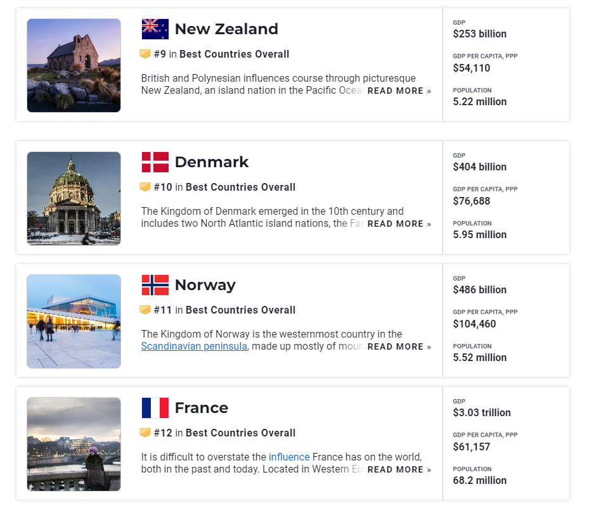
Task: Click the Denmark flag icon
Action: point(155,162)
